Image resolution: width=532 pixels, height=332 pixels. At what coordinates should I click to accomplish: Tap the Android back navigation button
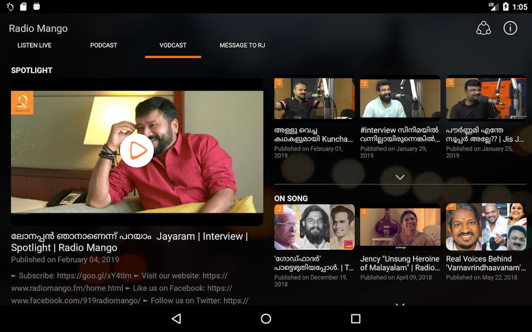coord(176,318)
